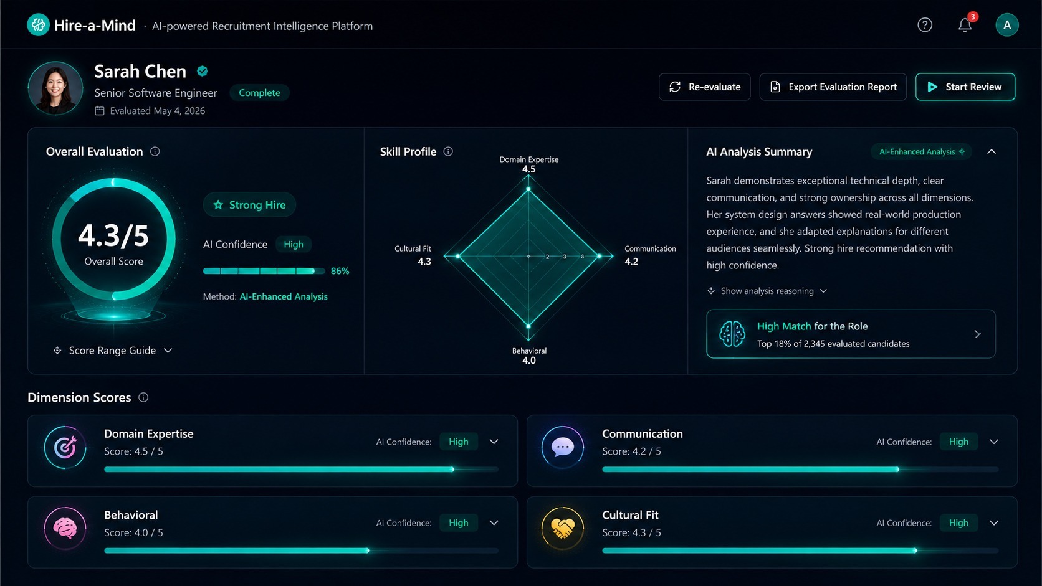Click Export Evaluation Report button
The image size is (1042, 586).
tap(833, 87)
